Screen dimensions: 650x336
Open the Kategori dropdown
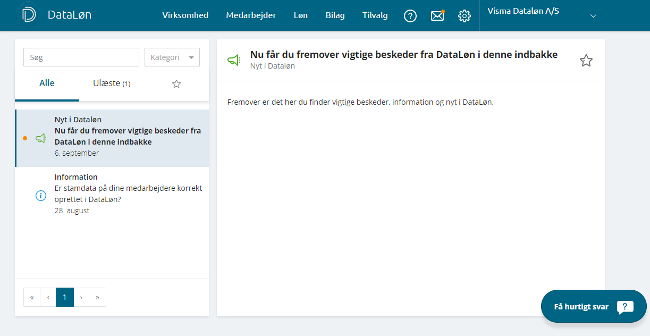tap(172, 57)
